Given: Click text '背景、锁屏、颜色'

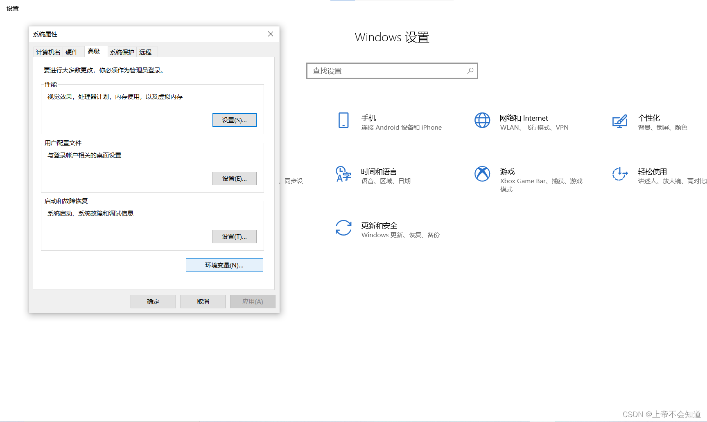Looking at the screenshot, I should click(x=662, y=128).
